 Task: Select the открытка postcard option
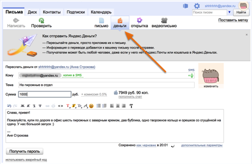pos(139,23)
